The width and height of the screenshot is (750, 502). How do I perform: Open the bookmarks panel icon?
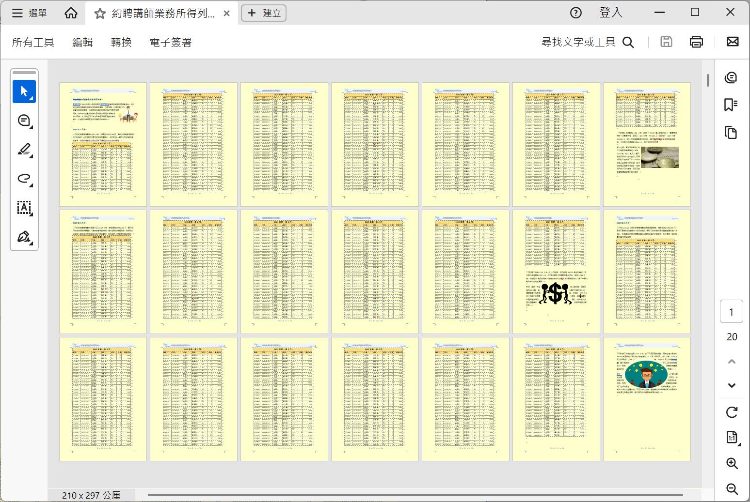(731, 105)
